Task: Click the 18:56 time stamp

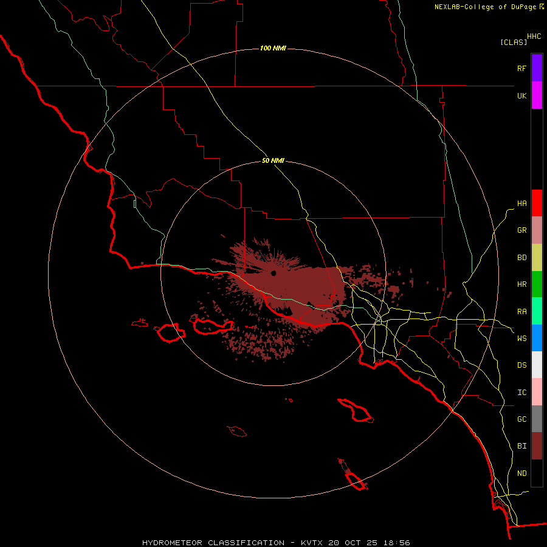Action: pos(397,543)
